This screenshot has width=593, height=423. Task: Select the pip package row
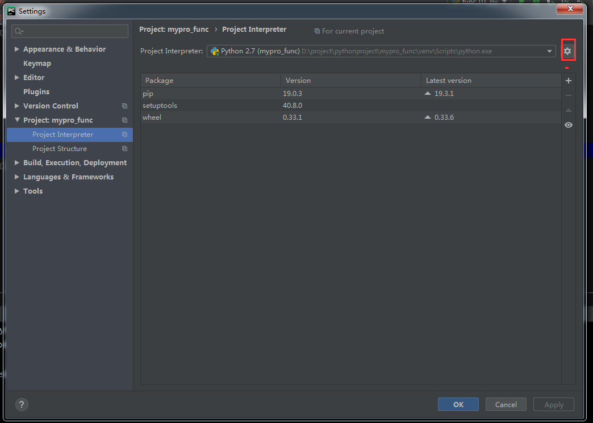click(x=351, y=93)
